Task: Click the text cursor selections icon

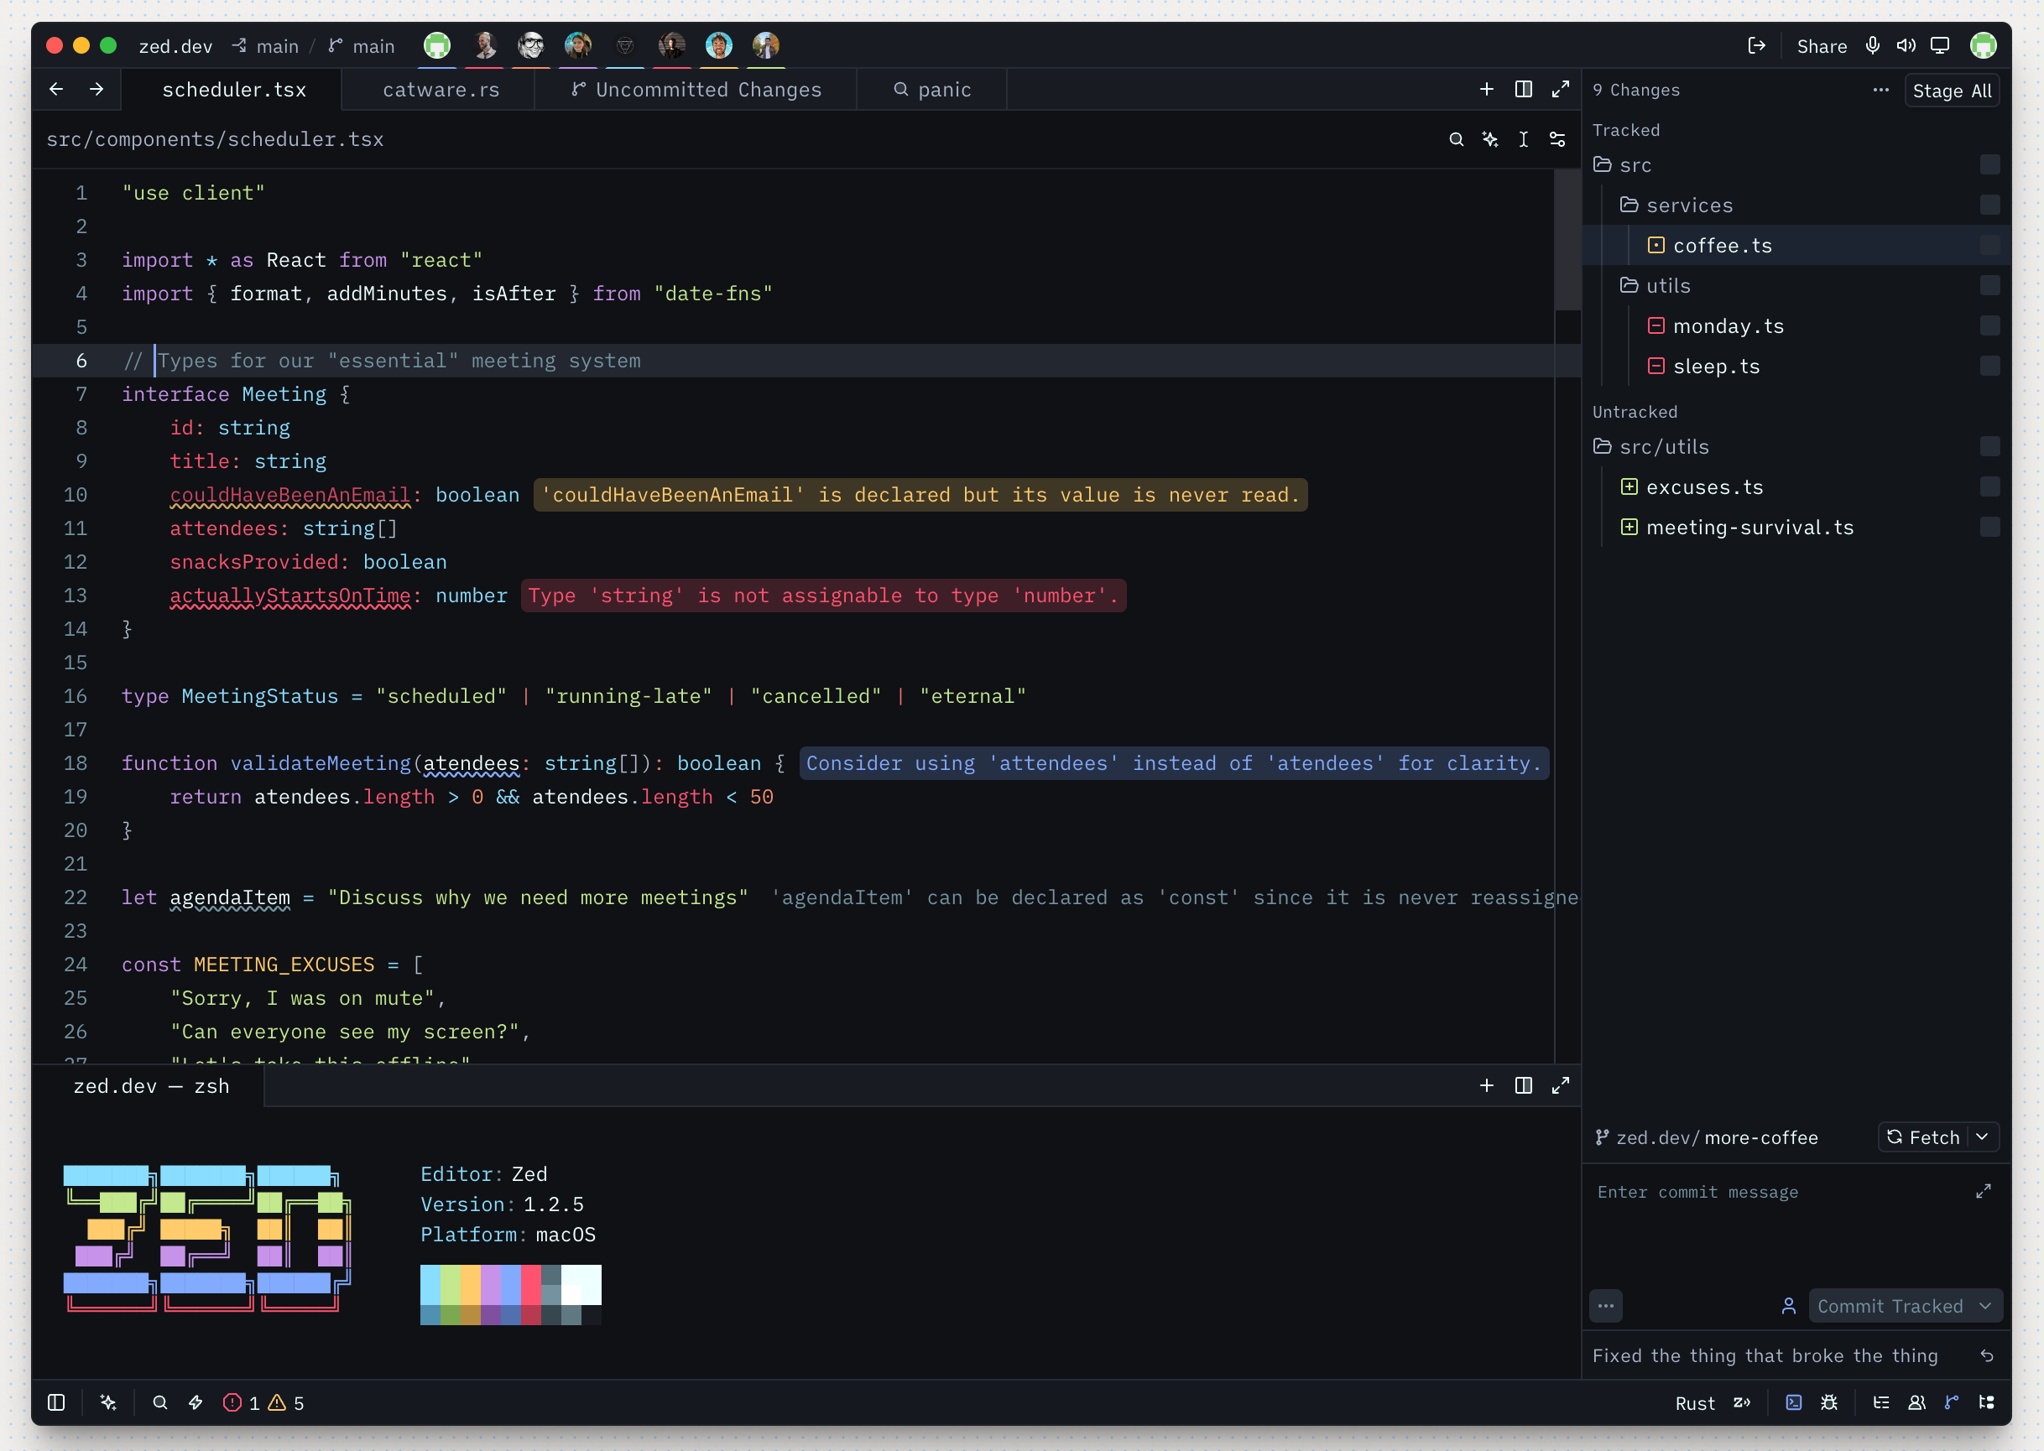Action: tap(1524, 139)
